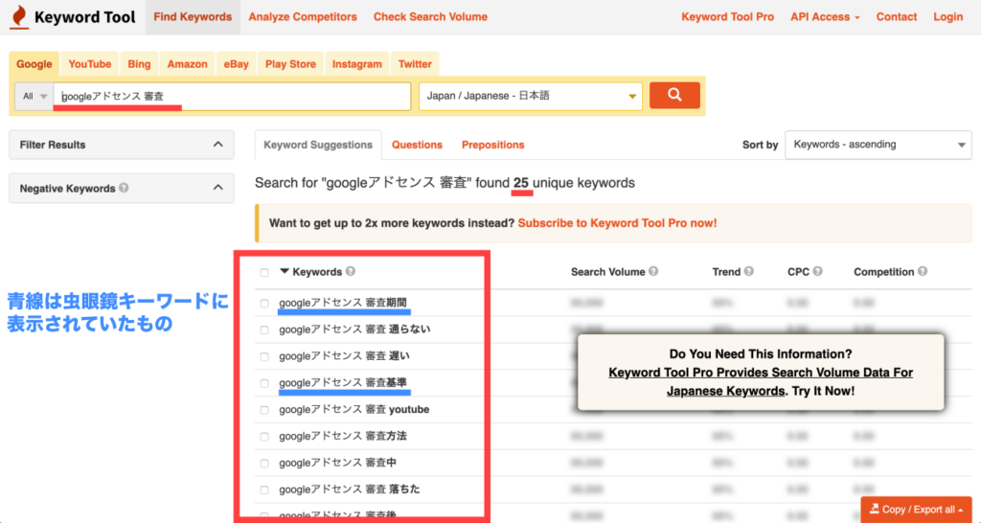The height and width of the screenshot is (523, 981).
Task: Click help icon beside Trend header
Action: coord(748,272)
